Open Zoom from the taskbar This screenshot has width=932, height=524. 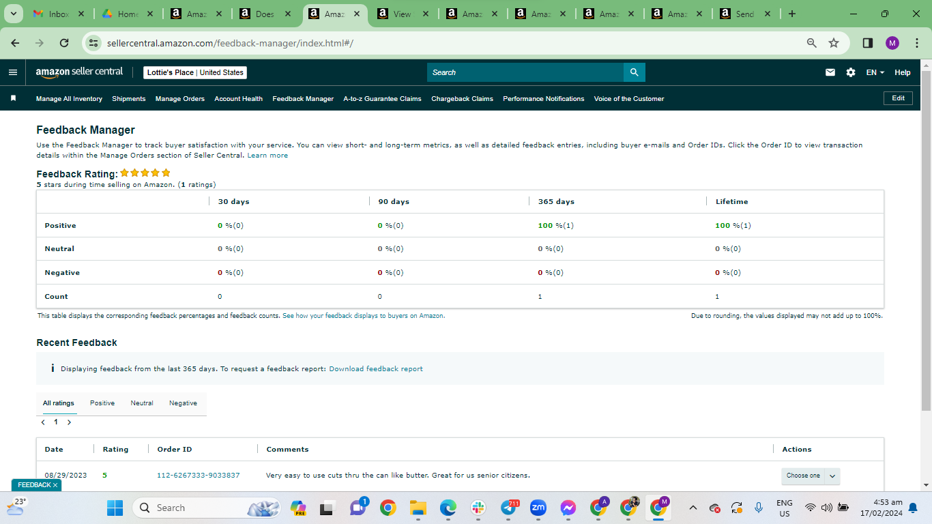click(x=538, y=508)
